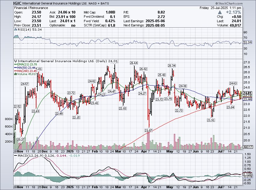The width and height of the screenshot is (256, 190).
Task: Click the Optionable value no
Action: [x=73, y=26]
